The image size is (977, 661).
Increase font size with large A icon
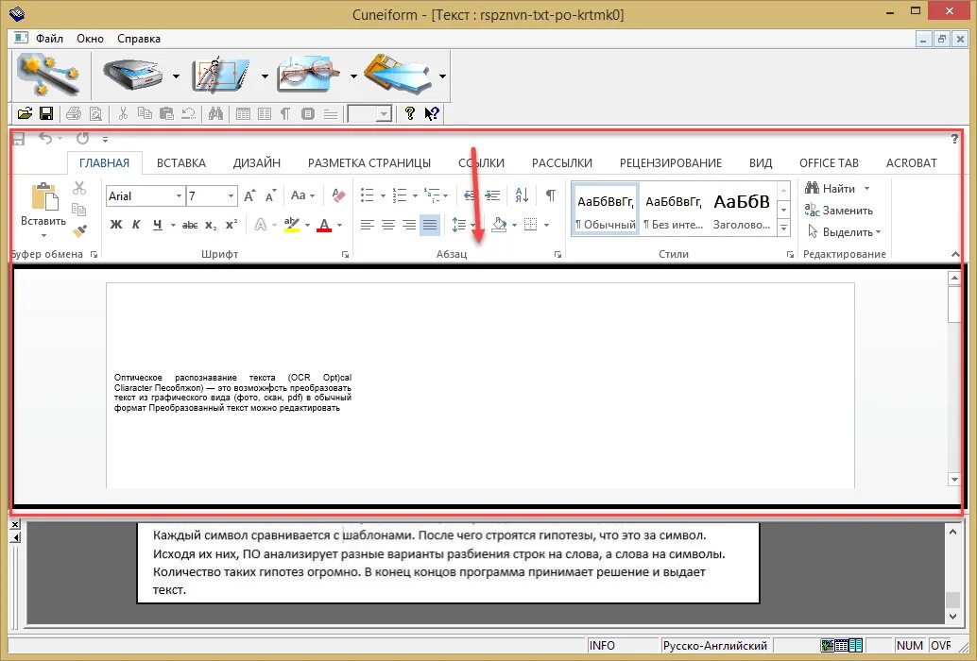pyautogui.click(x=249, y=196)
